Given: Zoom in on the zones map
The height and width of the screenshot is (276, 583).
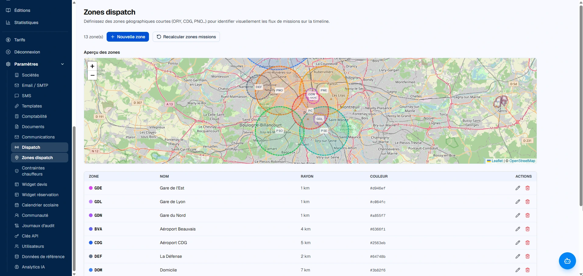Looking at the screenshot, I should pyautogui.click(x=92, y=66).
